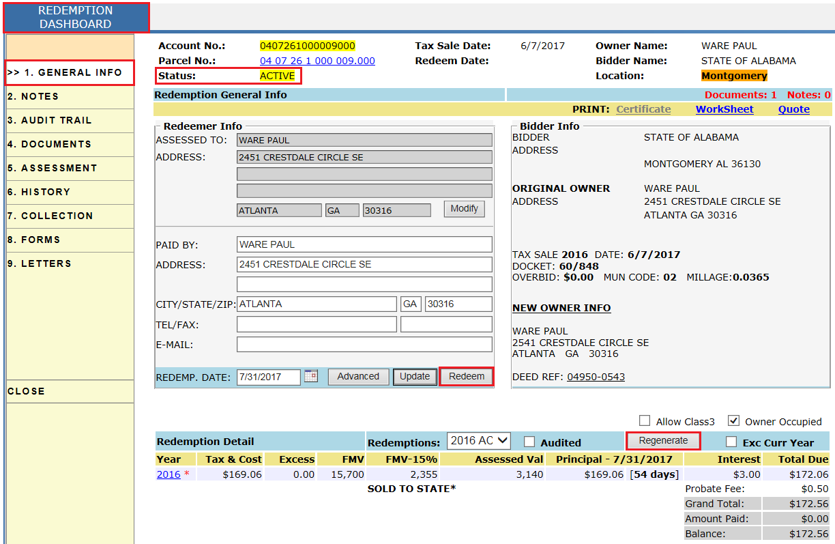This screenshot has height=544, width=835.
Task: Open Advanced redemption options
Action: pos(358,377)
